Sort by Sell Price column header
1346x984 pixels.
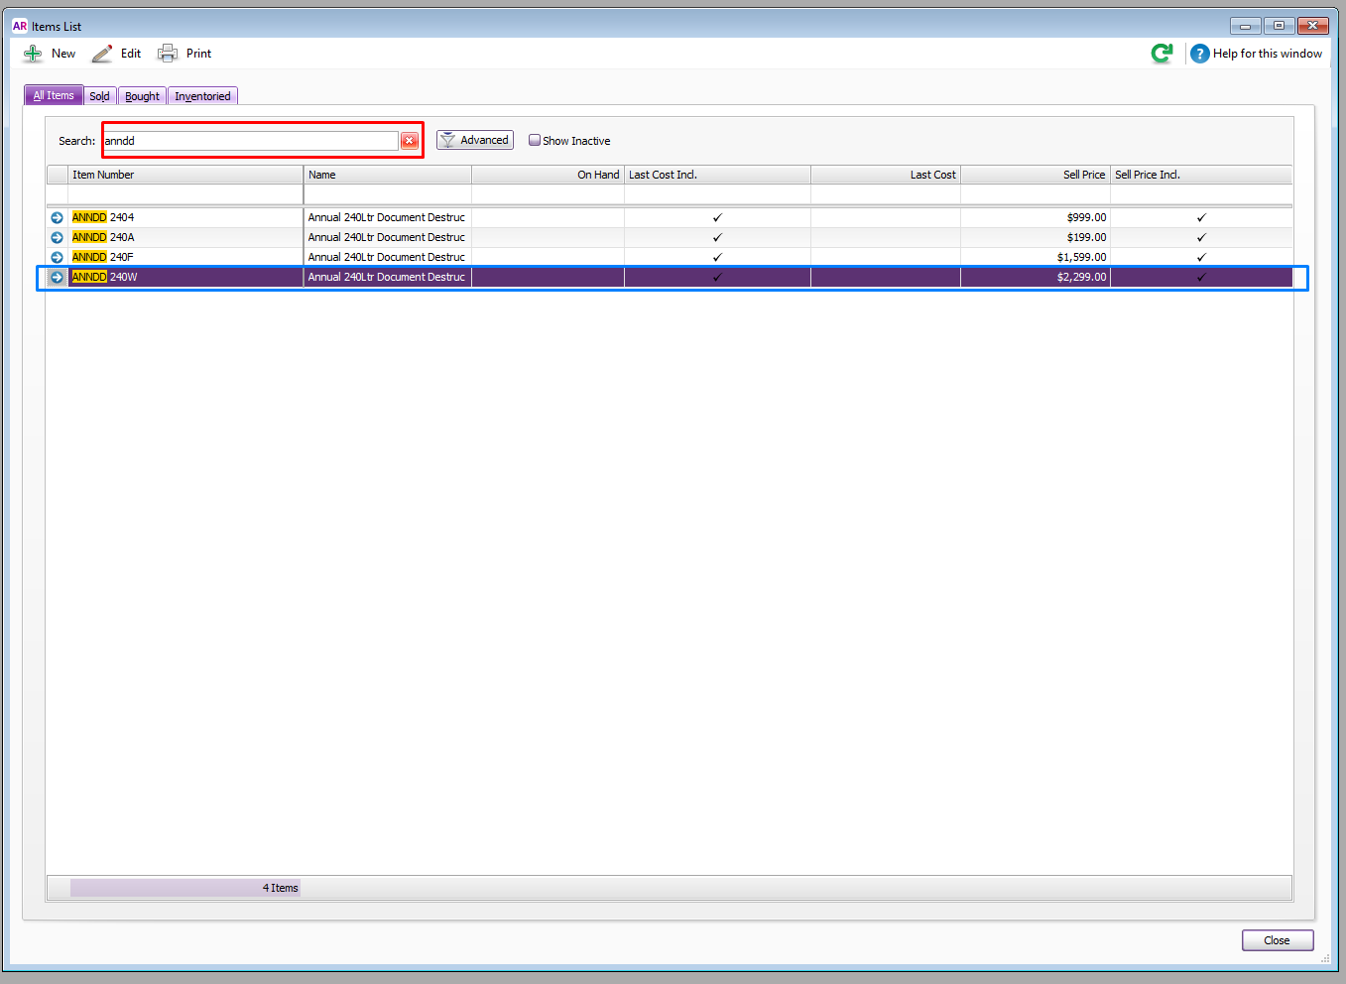pos(1035,175)
